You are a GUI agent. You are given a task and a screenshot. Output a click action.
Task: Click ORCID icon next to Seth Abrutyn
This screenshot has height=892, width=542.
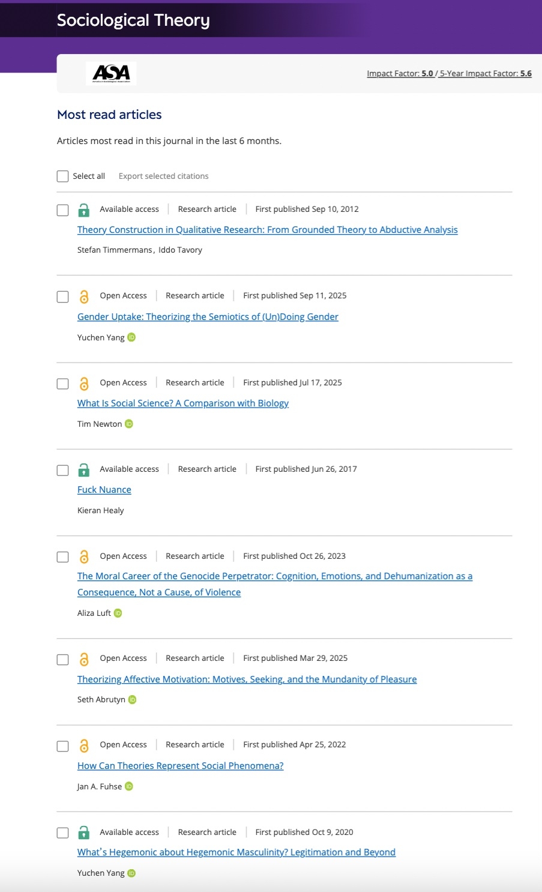coord(133,699)
